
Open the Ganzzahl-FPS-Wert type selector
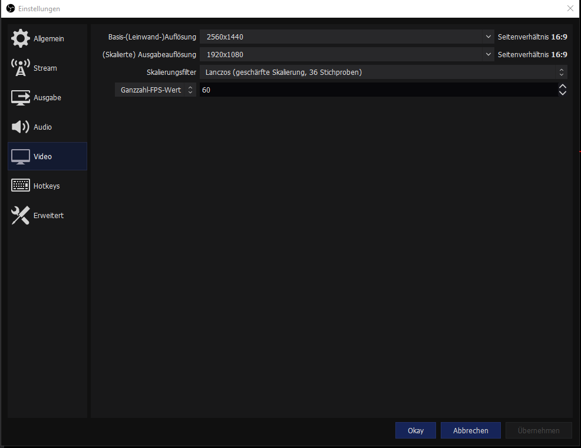[x=155, y=90]
